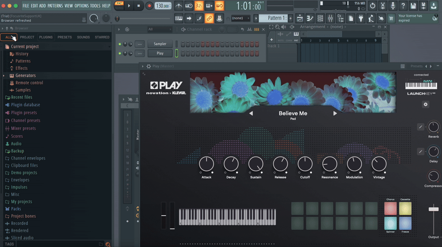Stop playback with the stop button
The width and height of the screenshot is (442, 247).
click(138, 6)
